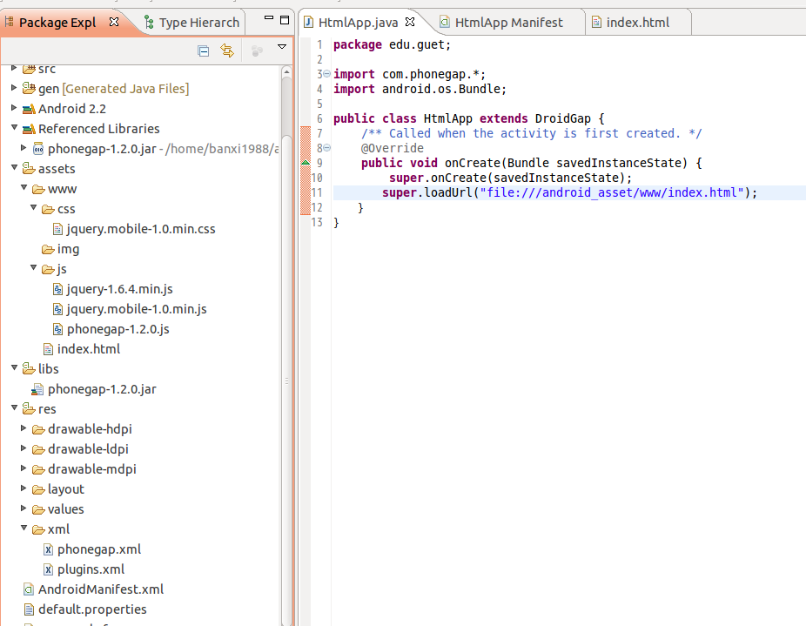Viewport: 806px width, 626px height.
Task: Collapse the libs folder
Action: coord(15,367)
